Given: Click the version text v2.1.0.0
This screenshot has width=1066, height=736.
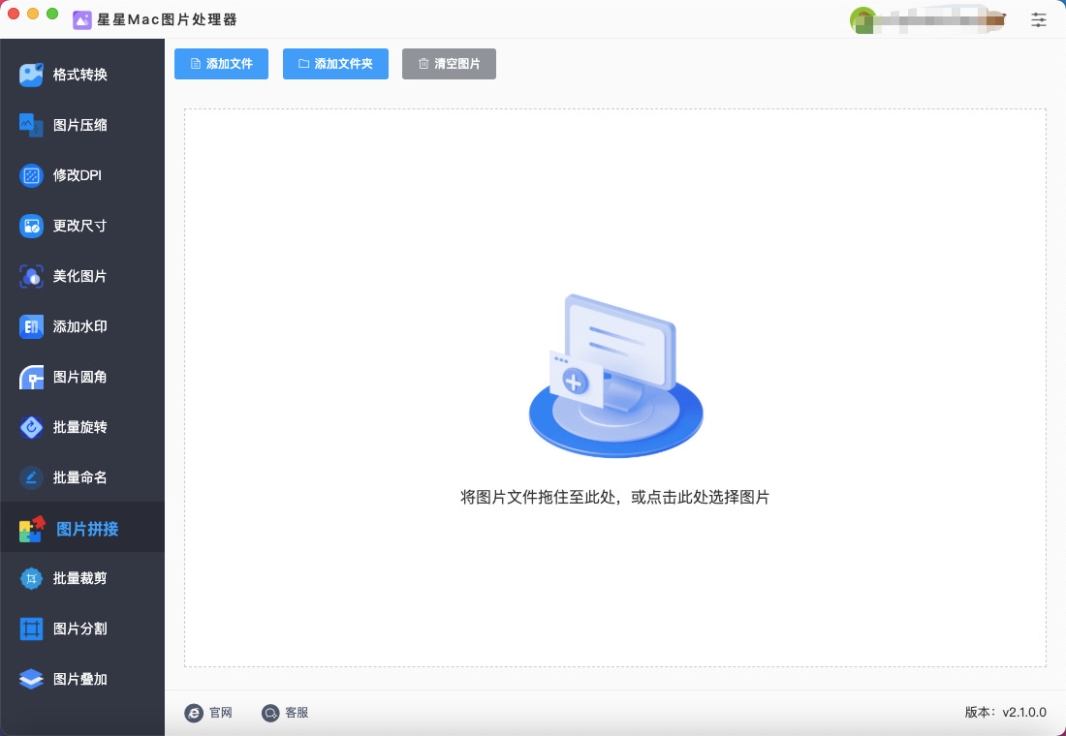Looking at the screenshot, I should (1024, 713).
